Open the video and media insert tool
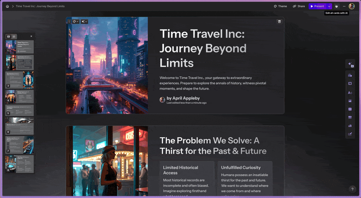The width and height of the screenshot is (361, 198). (350, 109)
